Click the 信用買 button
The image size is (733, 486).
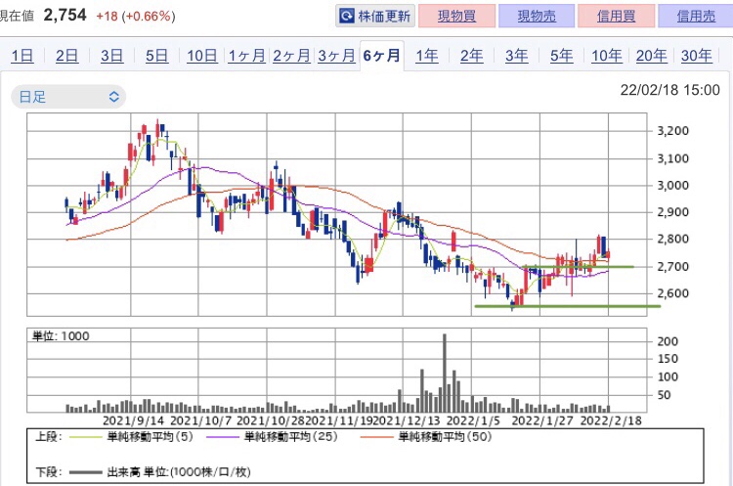click(616, 17)
